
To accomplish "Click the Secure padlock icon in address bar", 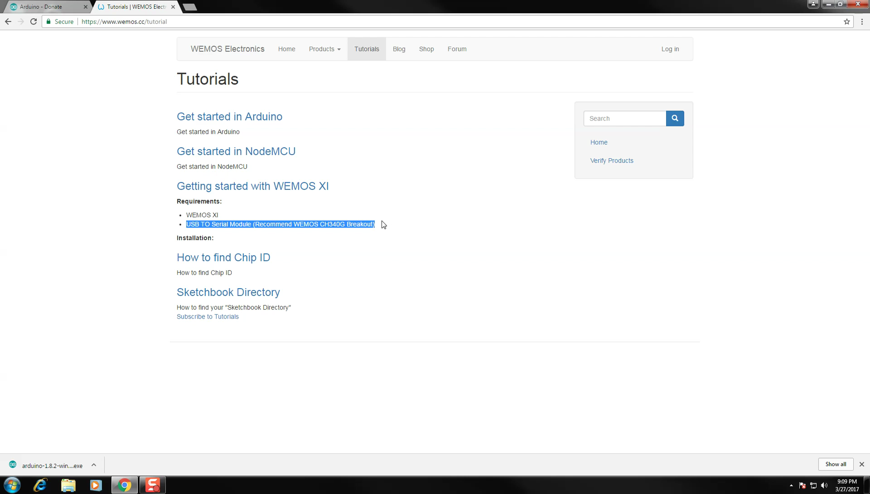I will click(x=48, y=21).
